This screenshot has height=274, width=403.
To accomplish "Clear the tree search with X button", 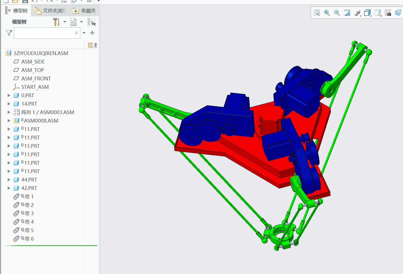I will (76, 33).
